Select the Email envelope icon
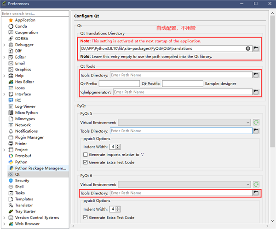Screen dimensions: 276x229 (11, 63)
